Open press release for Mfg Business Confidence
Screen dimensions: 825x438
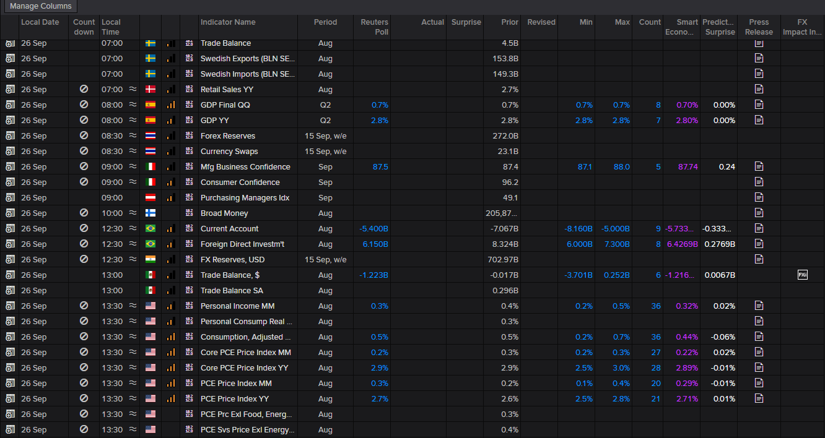point(759,166)
